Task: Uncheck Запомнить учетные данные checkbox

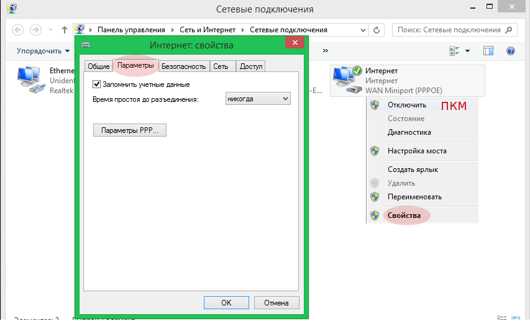Action: pyautogui.click(x=96, y=84)
